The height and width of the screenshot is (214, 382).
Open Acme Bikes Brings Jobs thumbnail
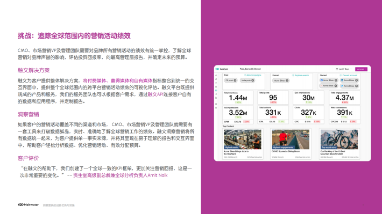pos(243,139)
